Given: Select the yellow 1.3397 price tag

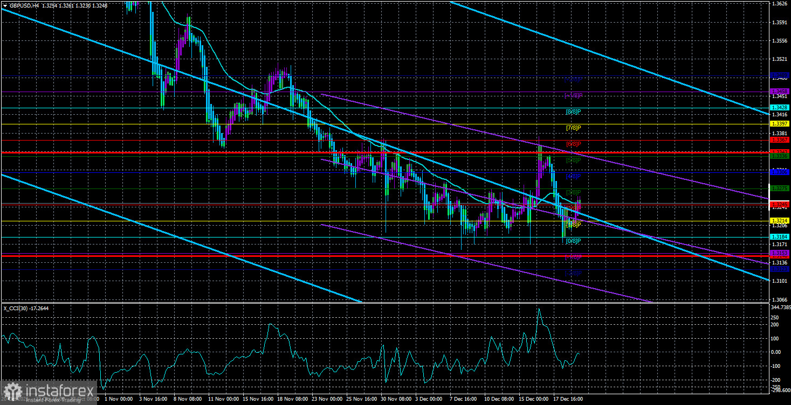Looking at the screenshot, I should tap(780, 124).
